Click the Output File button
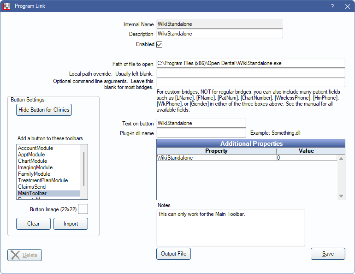This screenshot has width=355, height=274. click(x=173, y=254)
